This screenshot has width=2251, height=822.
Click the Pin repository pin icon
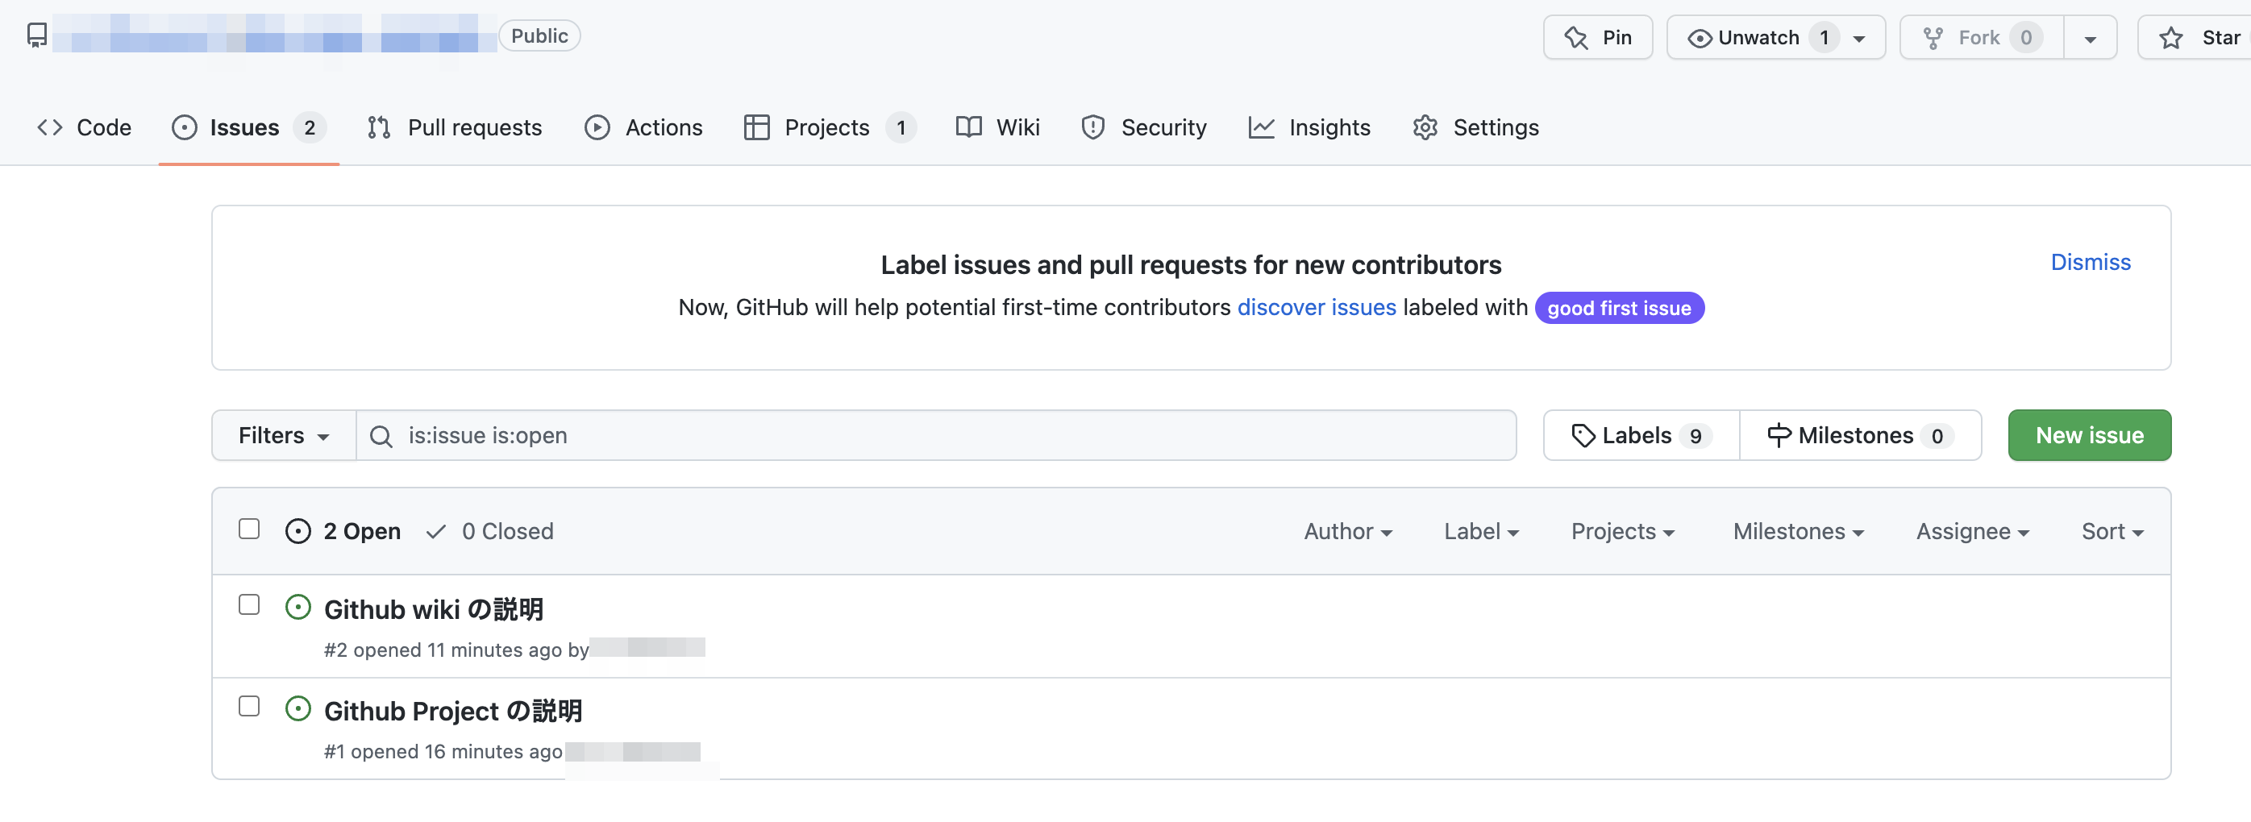pos(1575,38)
